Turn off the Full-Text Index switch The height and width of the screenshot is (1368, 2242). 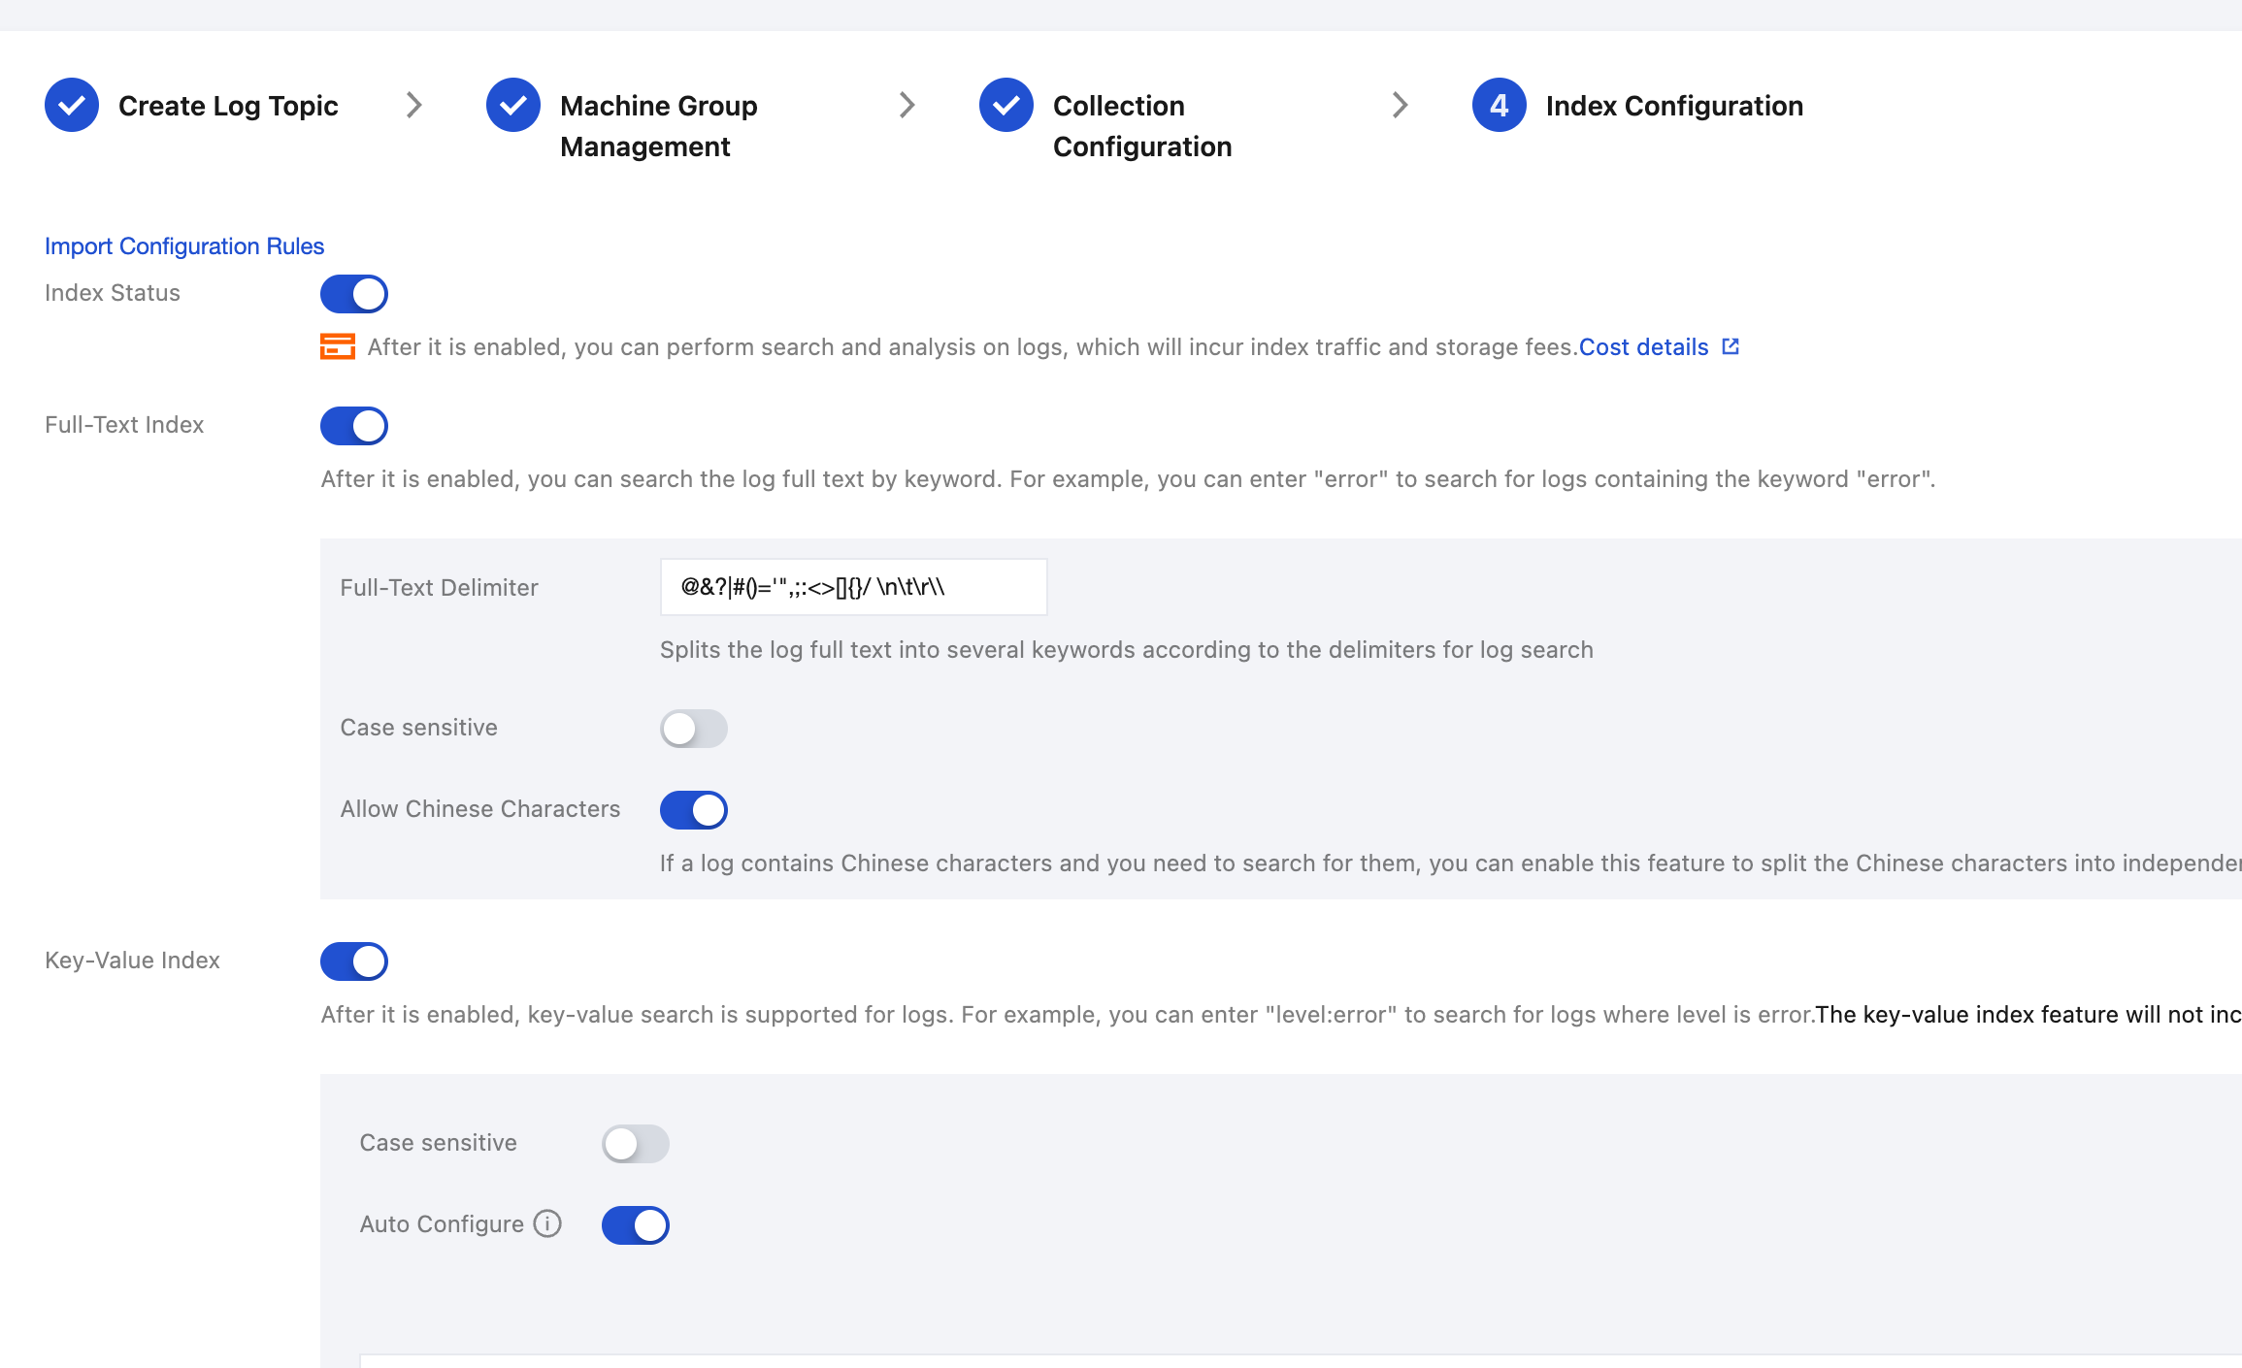click(x=354, y=426)
